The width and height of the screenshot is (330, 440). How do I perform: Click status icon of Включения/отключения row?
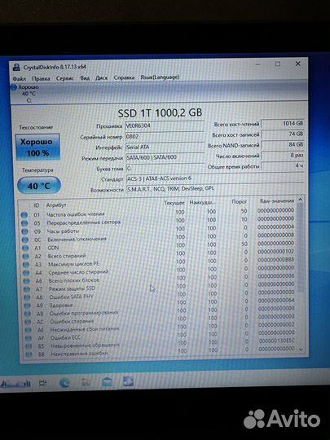coord(25,240)
